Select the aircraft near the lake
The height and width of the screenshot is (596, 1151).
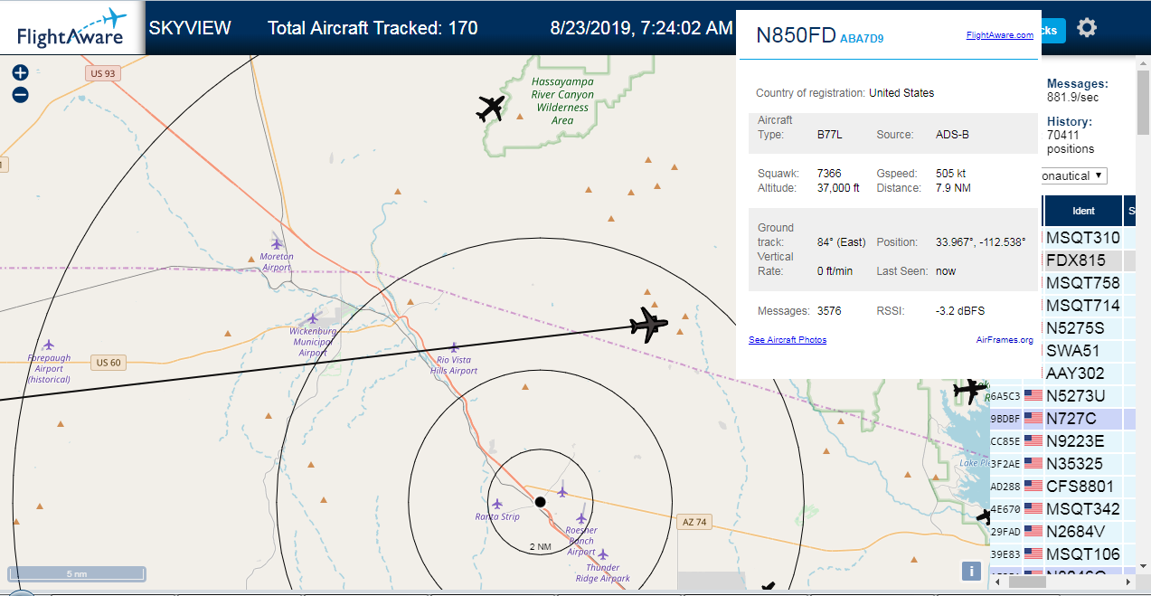[x=970, y=390]
